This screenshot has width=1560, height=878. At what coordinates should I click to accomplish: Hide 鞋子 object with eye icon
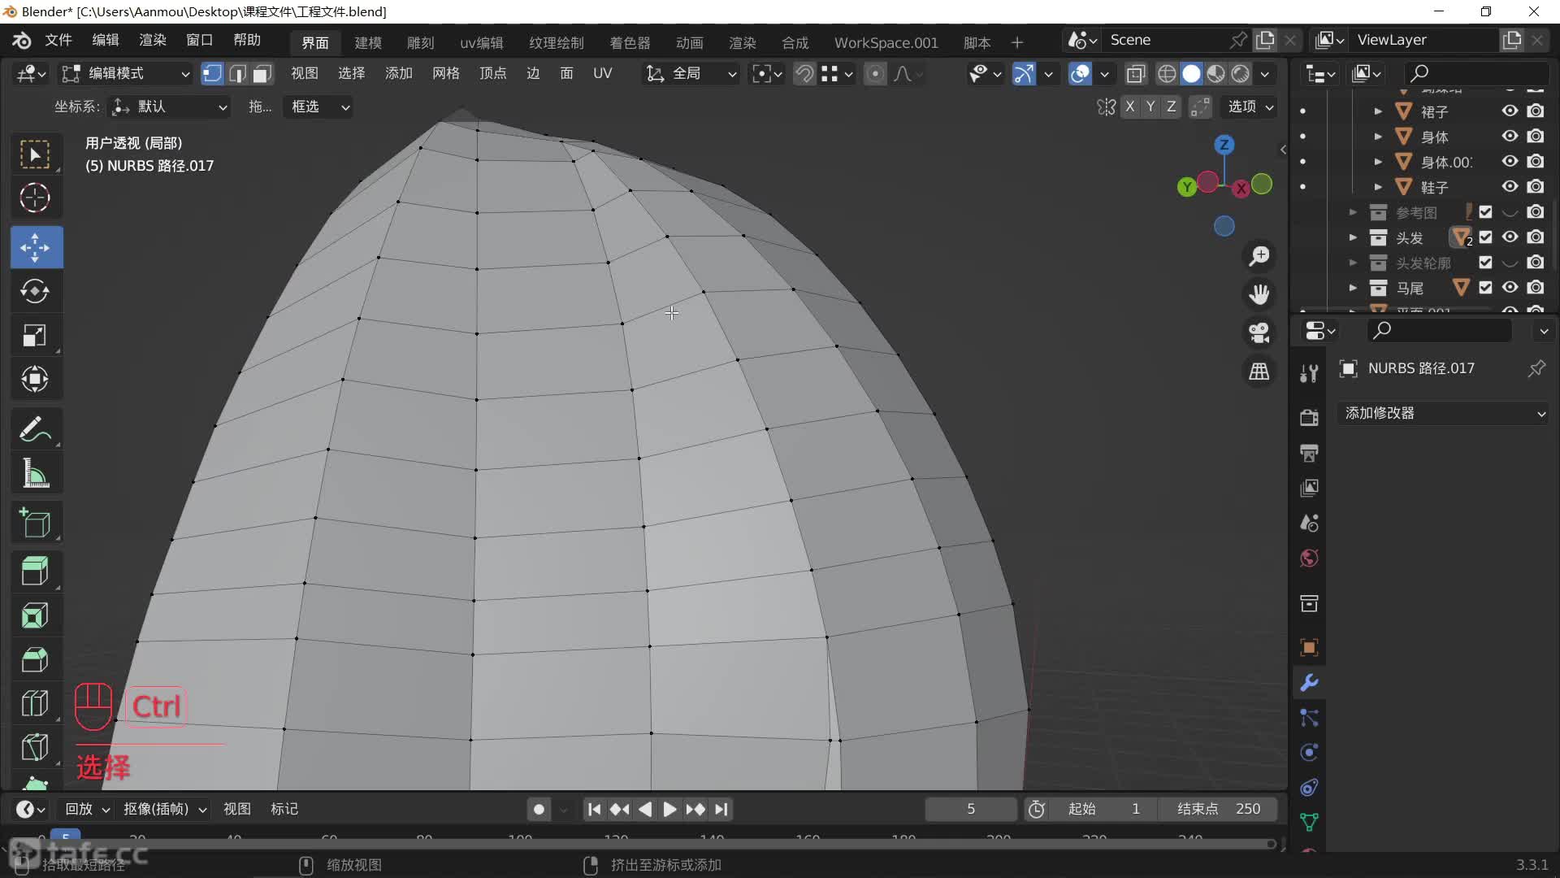[1510, 187]
